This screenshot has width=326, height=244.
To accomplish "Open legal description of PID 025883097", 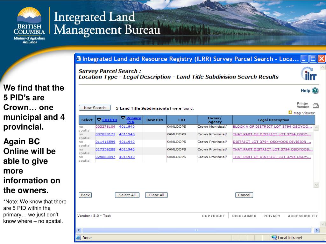I will (272, 157).
